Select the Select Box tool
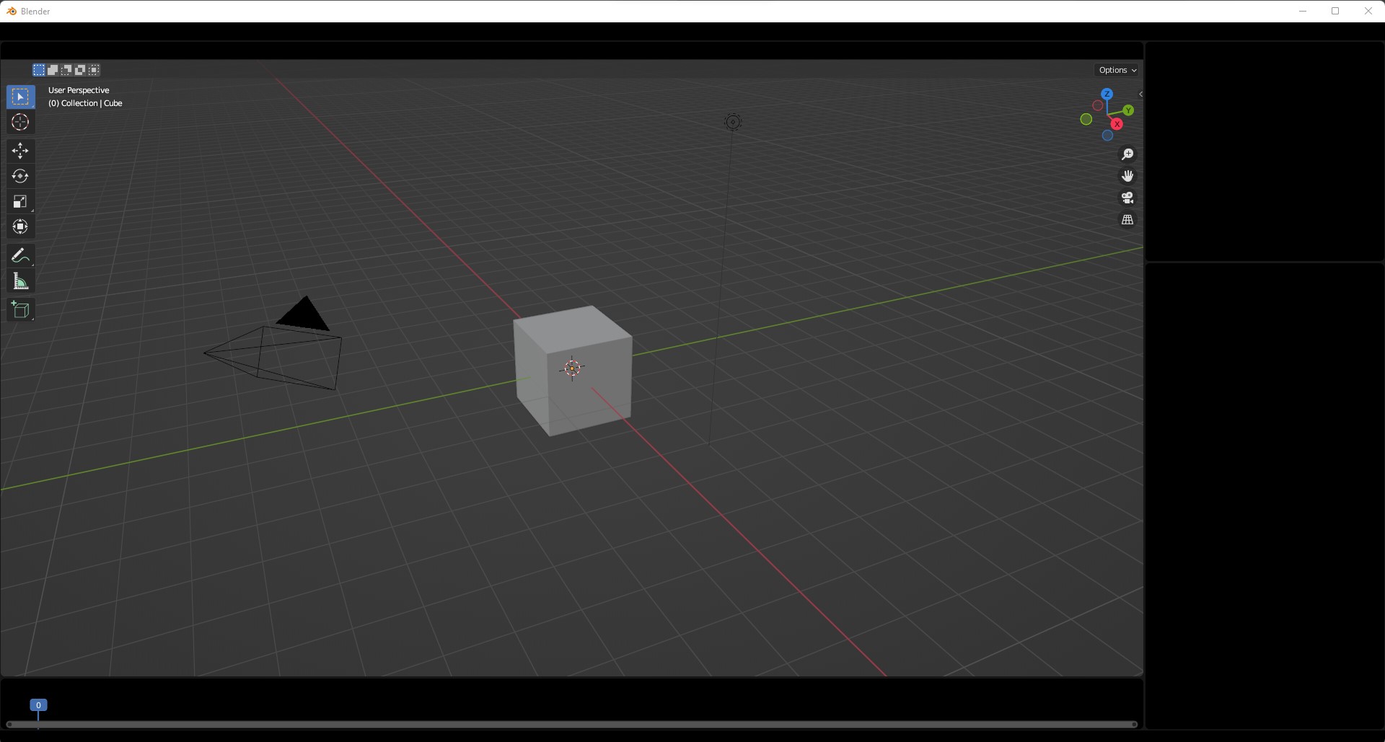Image resolution: width=1385 pixels, height=742 pixels. [x=20, y=97]
